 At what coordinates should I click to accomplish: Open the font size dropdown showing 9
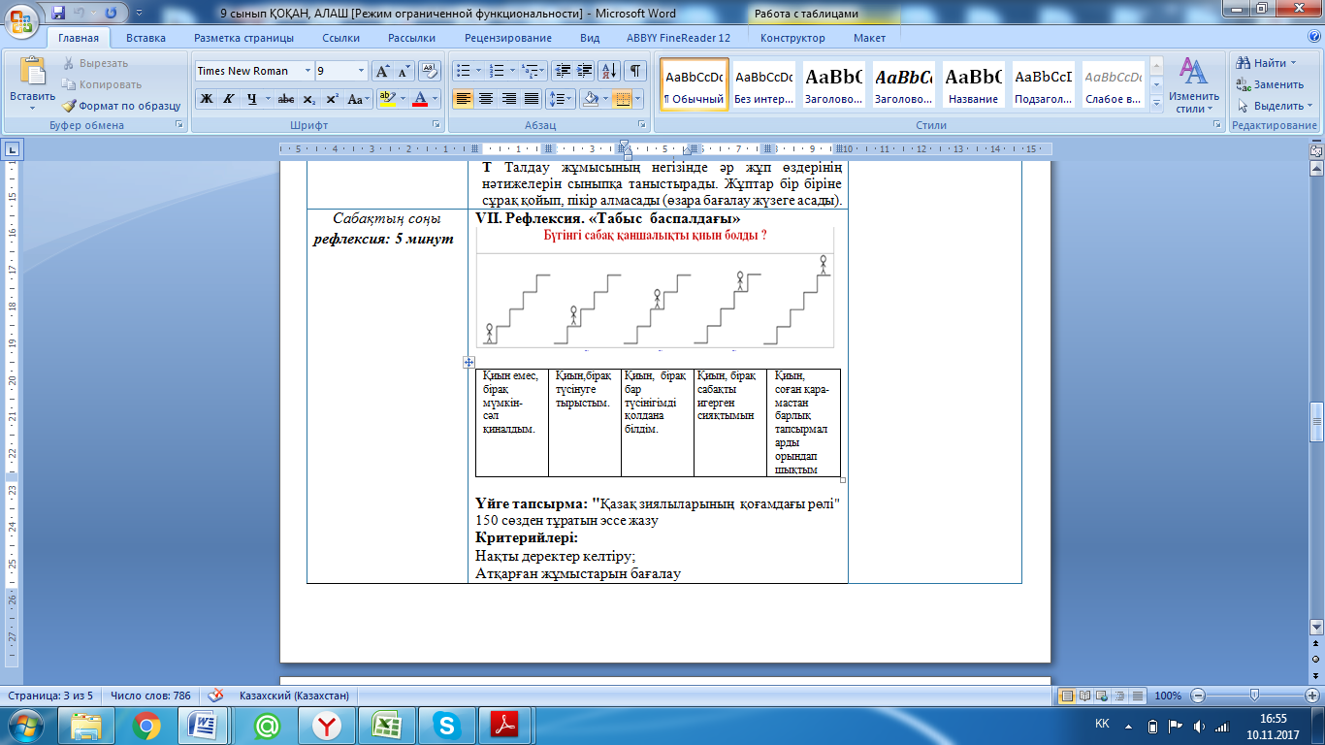pyautogui.click(x=362, y=71)
